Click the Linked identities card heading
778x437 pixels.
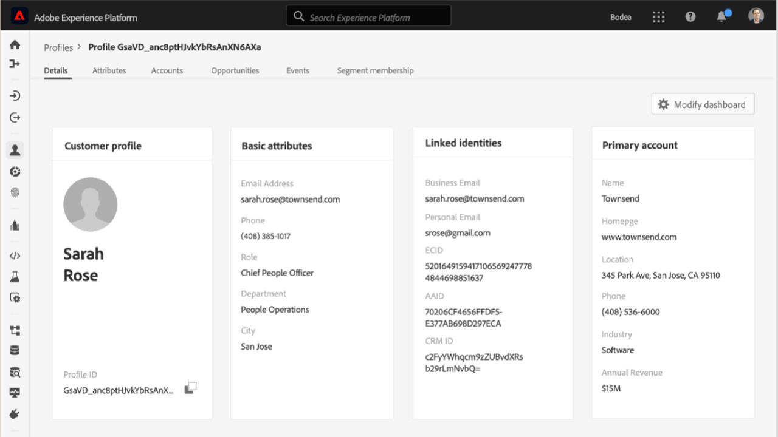pos(463,143)
